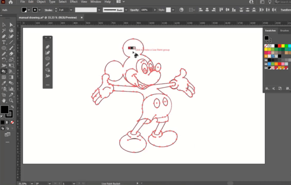This screenshot has height=185, width=291.
Task: Open zoom level dropdown at 33.33%
Action: [x=32, y=184]
